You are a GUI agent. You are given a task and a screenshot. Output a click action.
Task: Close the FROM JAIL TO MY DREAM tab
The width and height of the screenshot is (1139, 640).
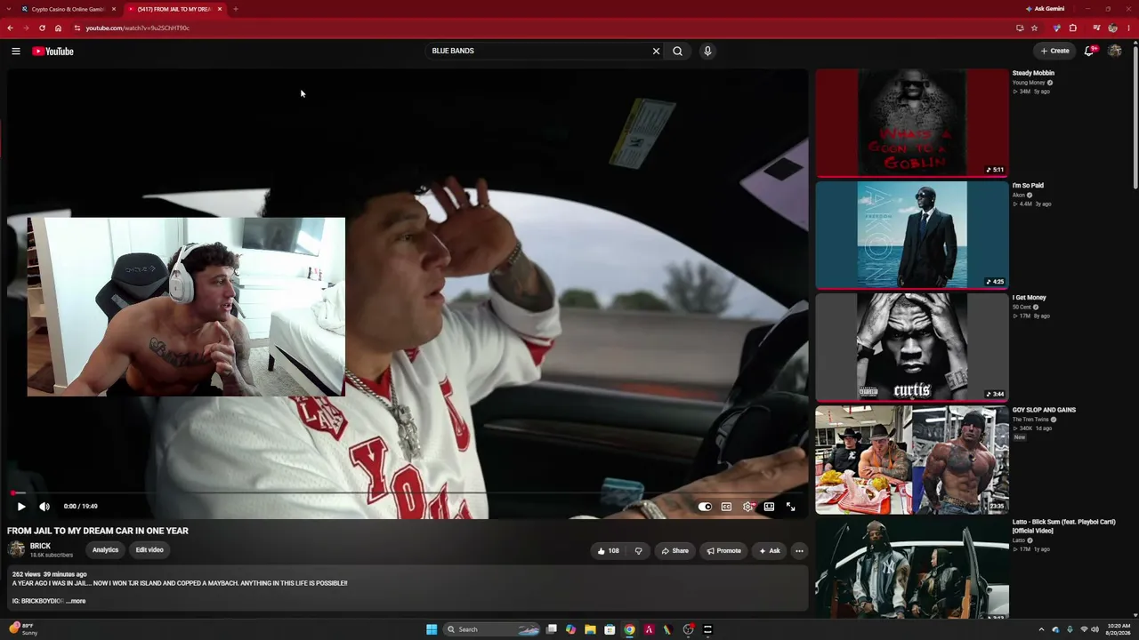pyautogui.click(x=220, y=9)
